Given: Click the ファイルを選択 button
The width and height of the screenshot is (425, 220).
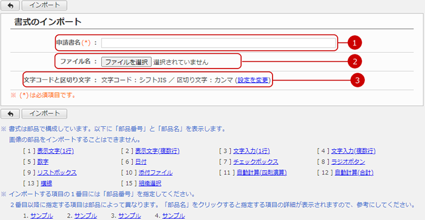Looking at the screenshot, I should 126,62.
